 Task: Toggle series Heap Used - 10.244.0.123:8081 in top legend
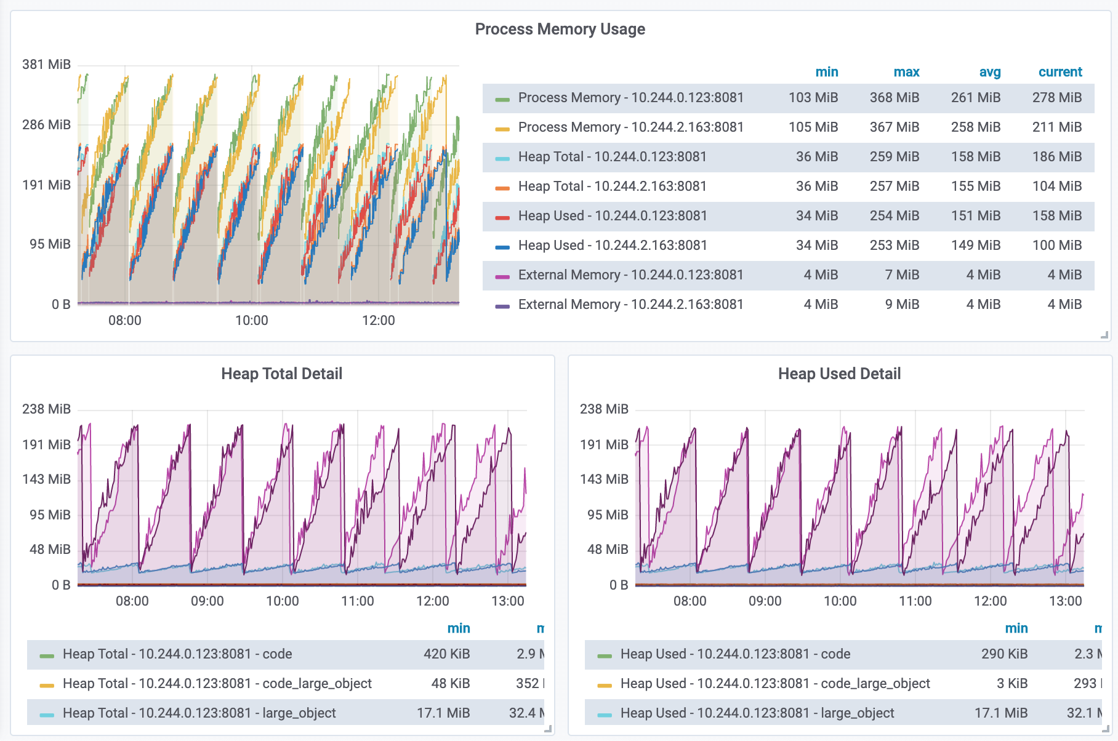pyautogui.click(x=613, y=216)
